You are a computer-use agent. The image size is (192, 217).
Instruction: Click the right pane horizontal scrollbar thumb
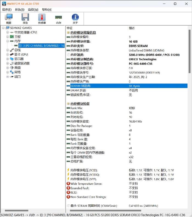(x=105, y=211)
